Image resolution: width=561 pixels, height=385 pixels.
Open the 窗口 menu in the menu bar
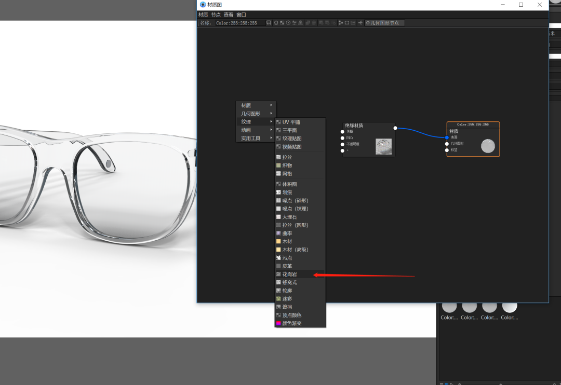[241, 15]
